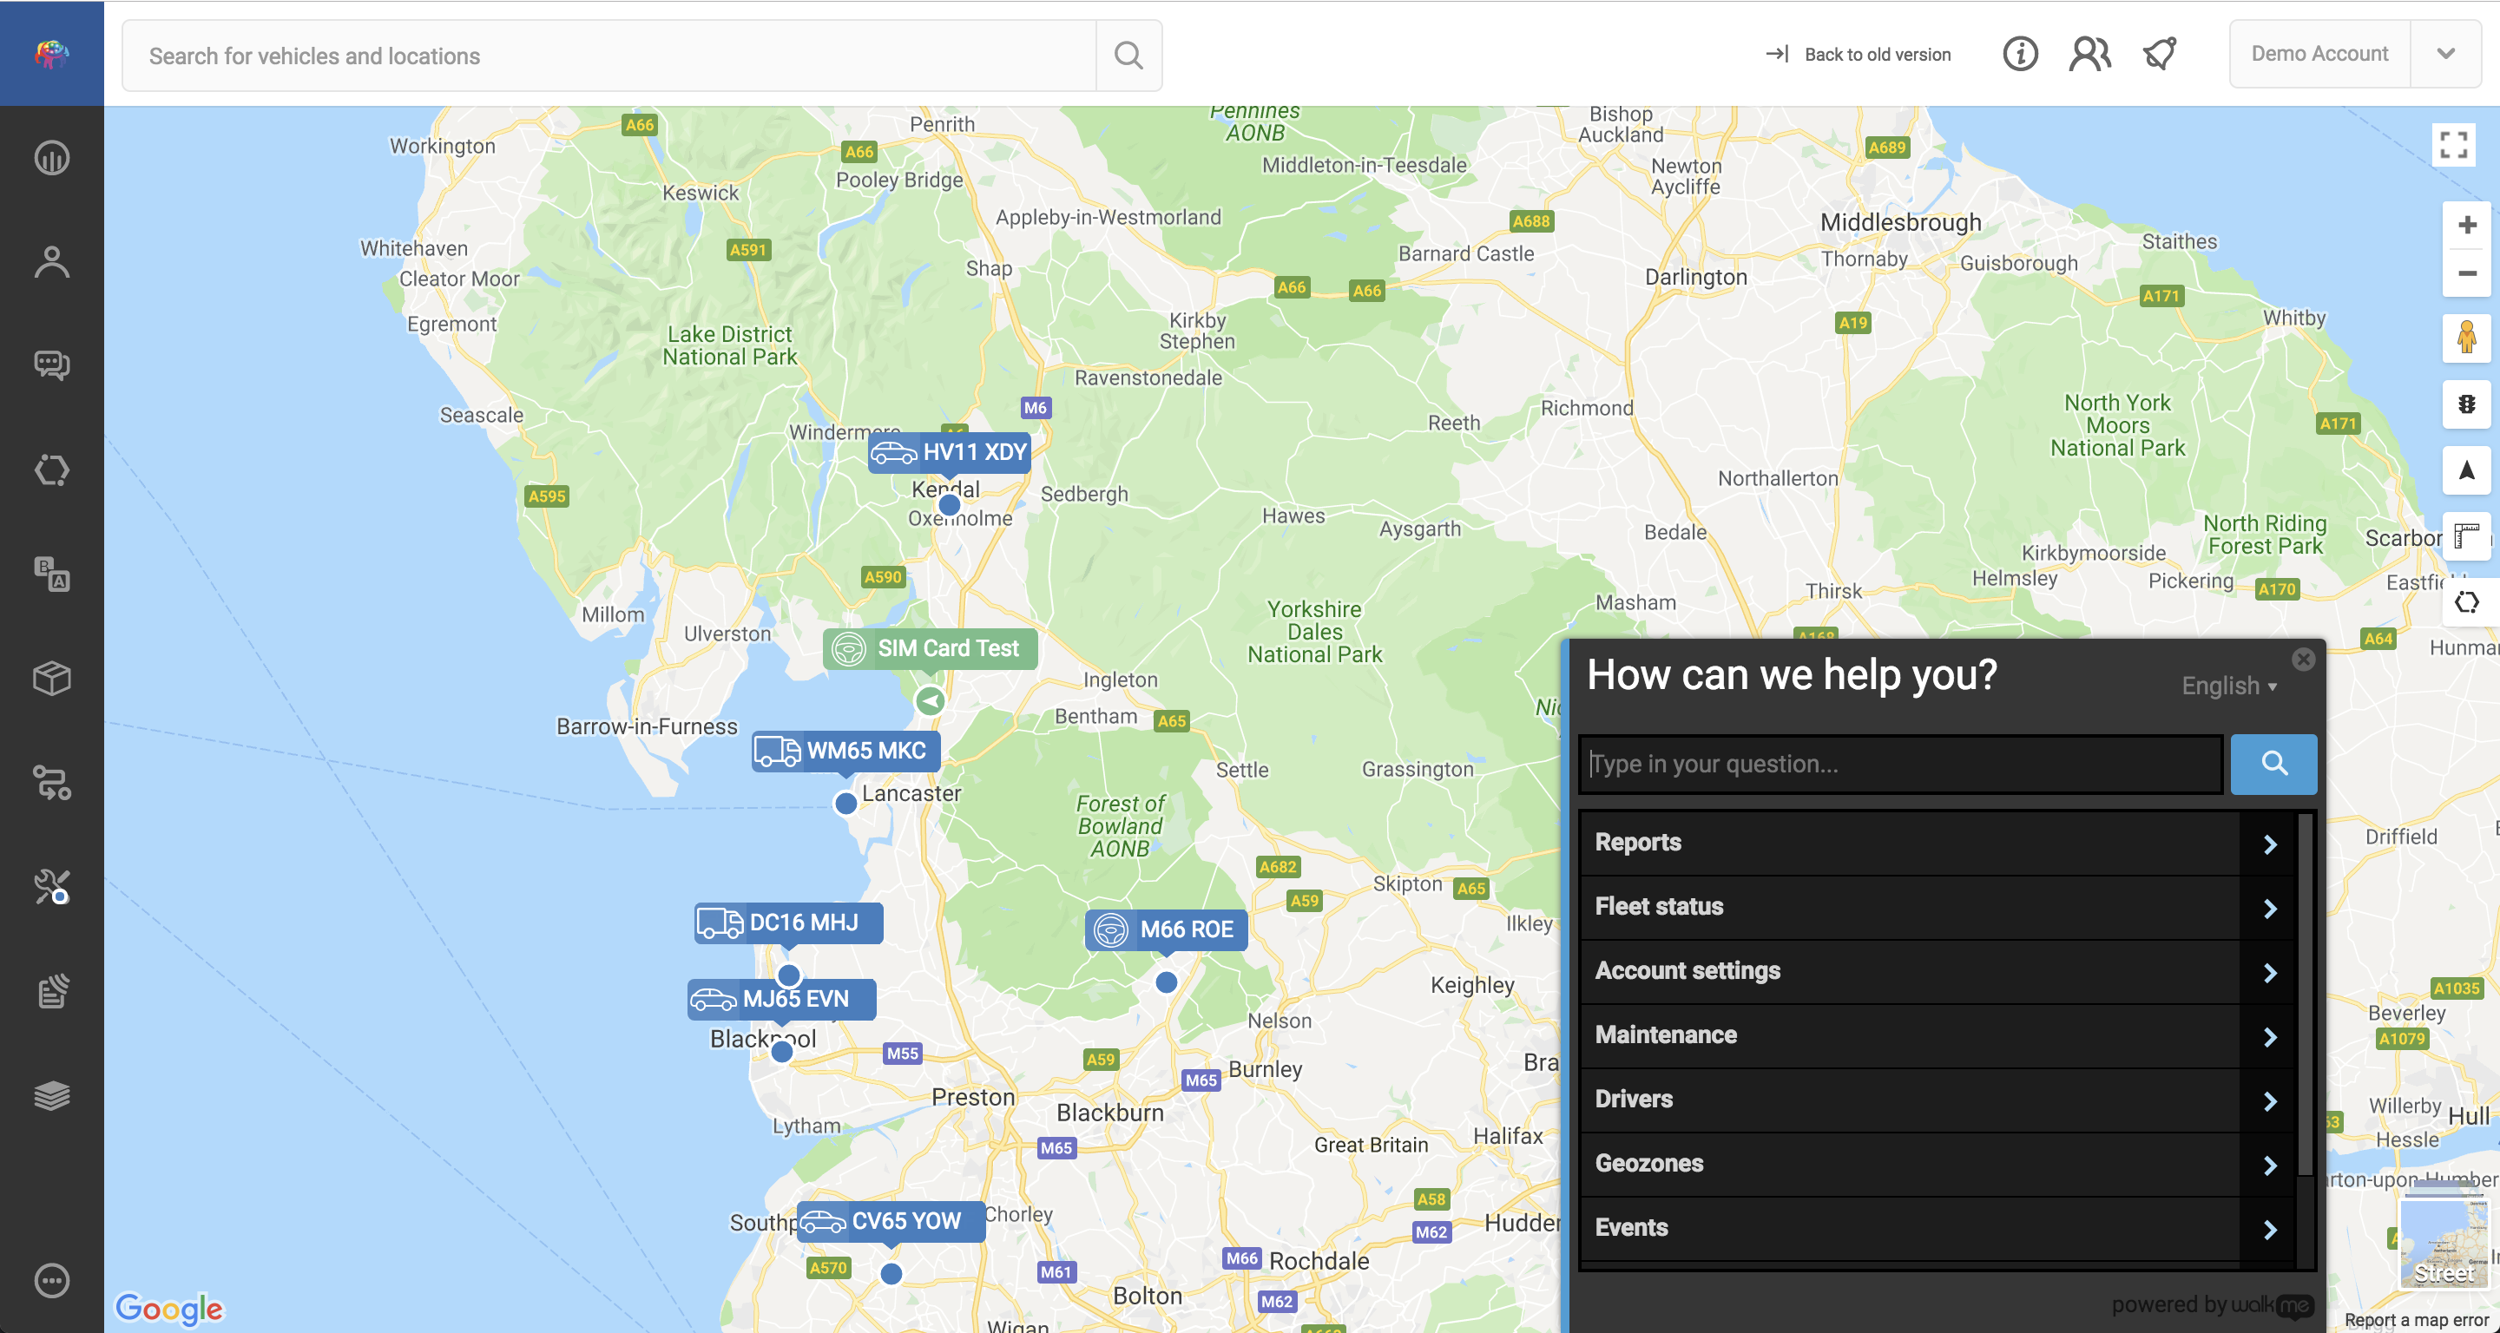
Task: Select the MJ65 EVN vehicle label
Action: pos(781,999)
